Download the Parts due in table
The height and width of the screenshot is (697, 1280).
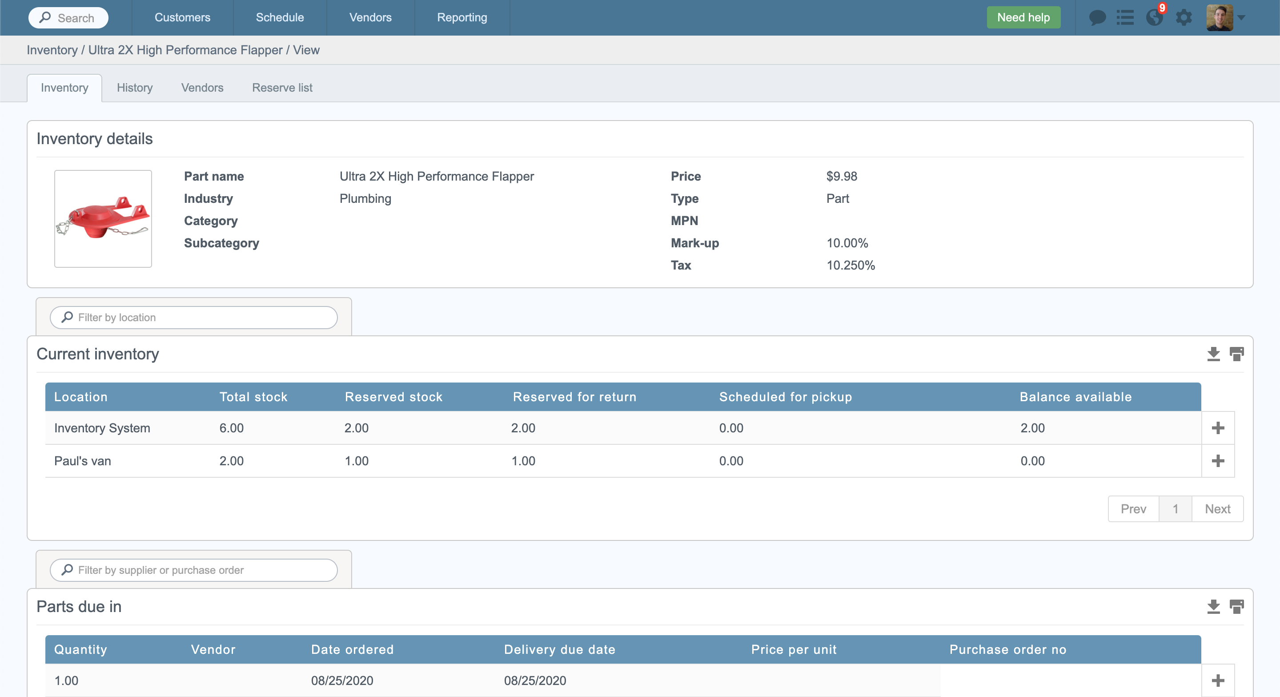1213,607
